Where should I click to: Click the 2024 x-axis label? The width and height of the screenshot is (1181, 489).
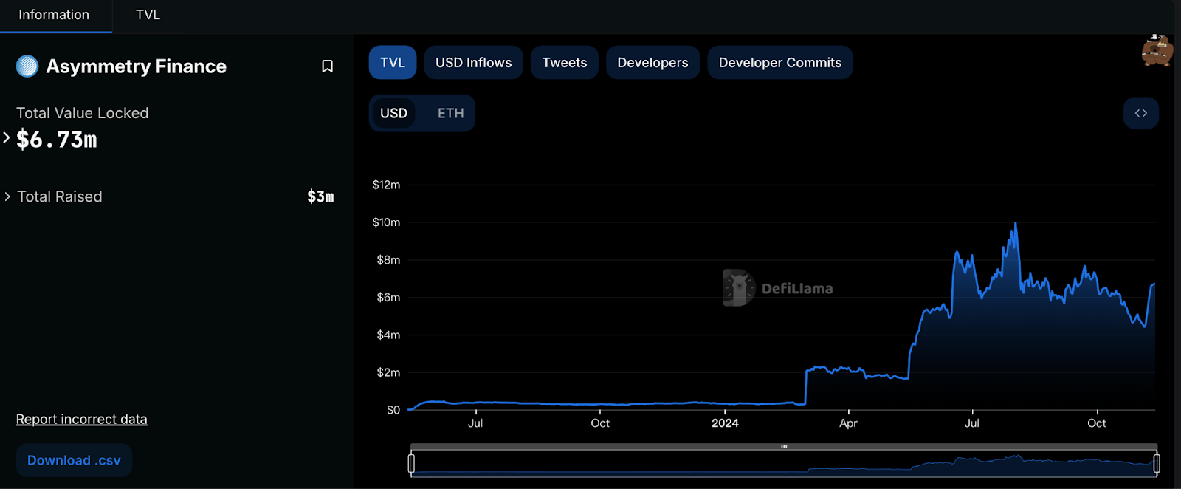tap(725, 423)
